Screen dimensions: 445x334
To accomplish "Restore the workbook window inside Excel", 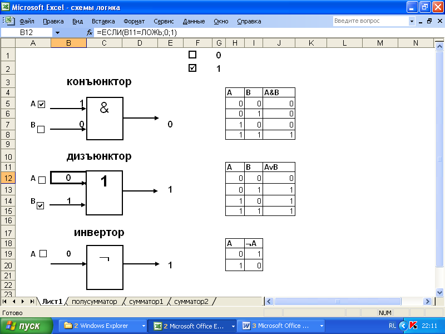I will pos(429,21).
